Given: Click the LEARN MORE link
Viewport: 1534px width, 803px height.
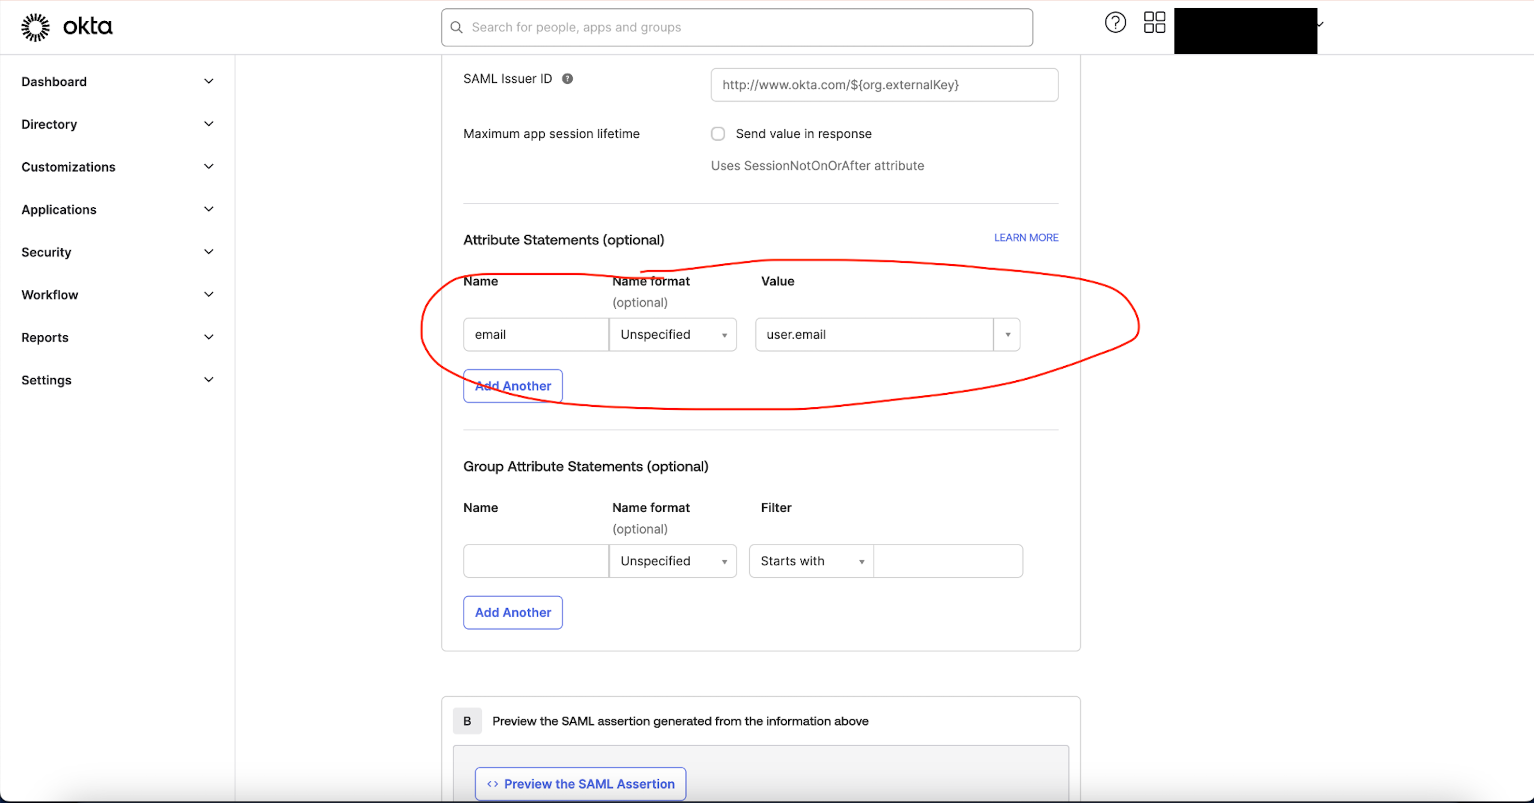Looking at the screenshot, I should click(x=1025, y=237).
